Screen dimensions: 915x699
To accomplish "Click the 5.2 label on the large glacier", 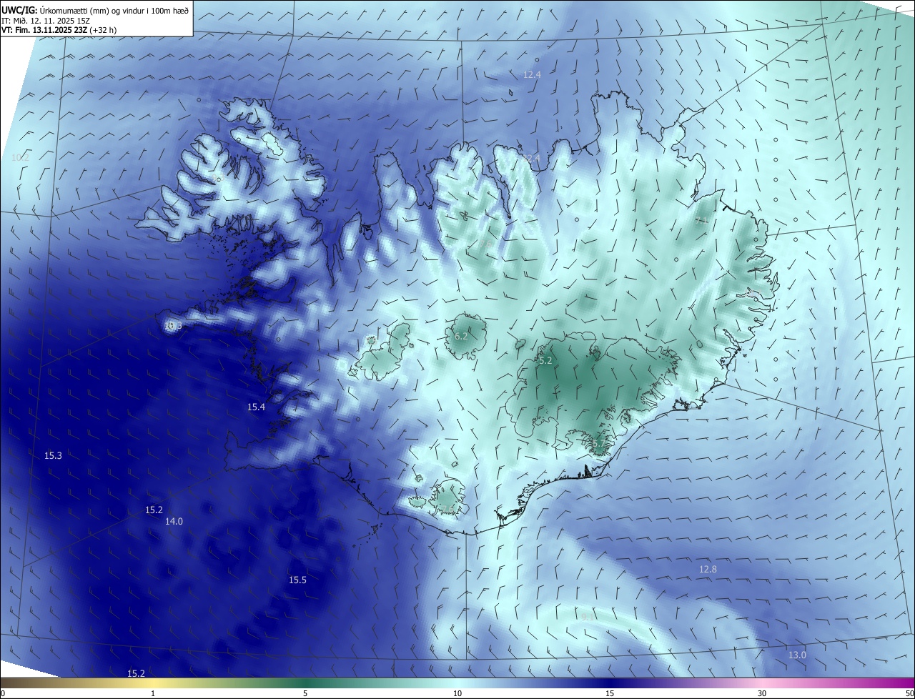I will pyautogui.click(x=545, y=360).
